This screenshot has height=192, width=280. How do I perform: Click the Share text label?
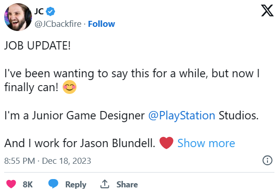(x=127, y=184)
